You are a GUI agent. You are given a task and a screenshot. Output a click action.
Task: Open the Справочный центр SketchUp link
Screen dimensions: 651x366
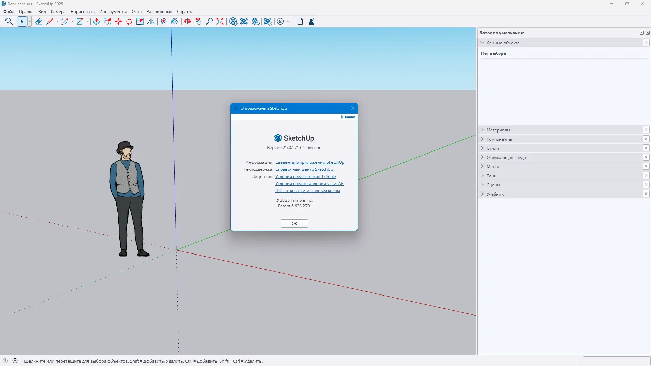(x=304, y=169)
